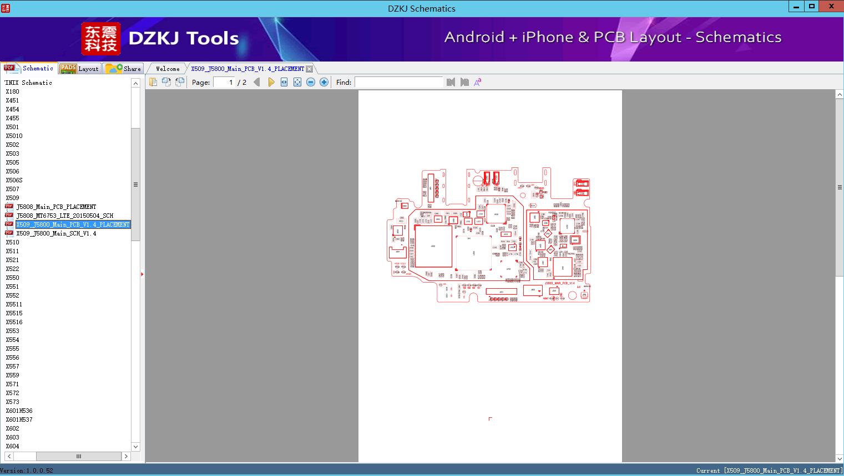
Task: Click the copy document icon in toolbar
Action: 153,82
